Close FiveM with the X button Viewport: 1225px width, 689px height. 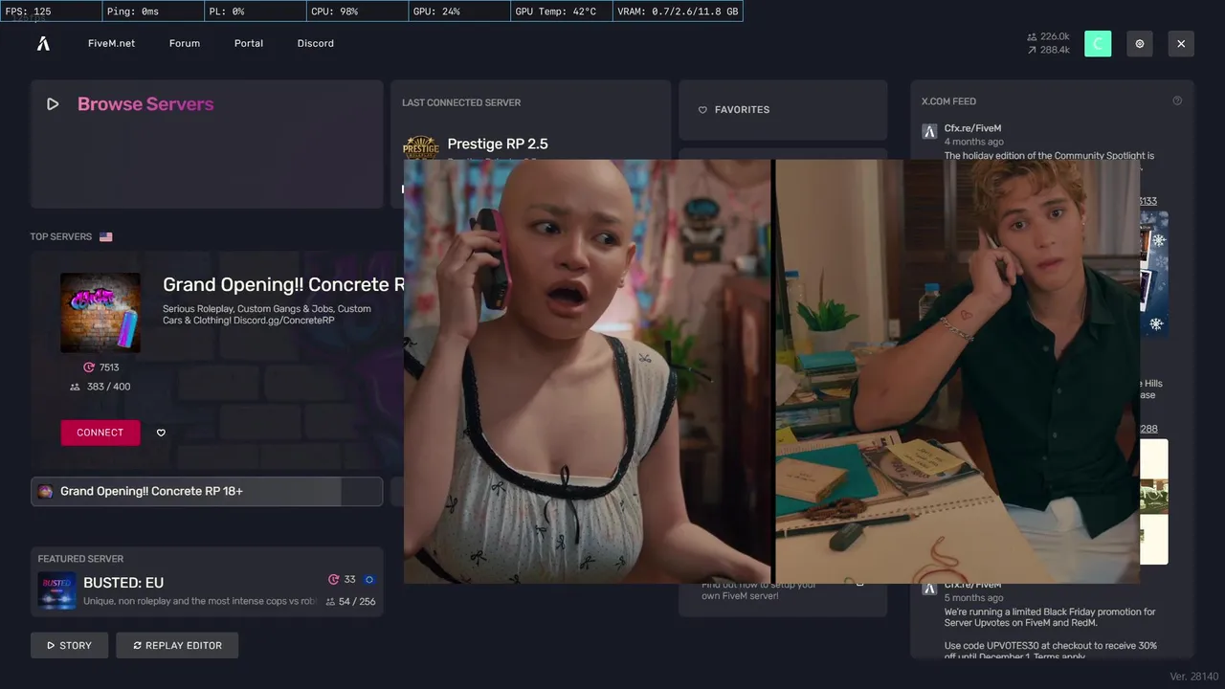point(1181,43)
